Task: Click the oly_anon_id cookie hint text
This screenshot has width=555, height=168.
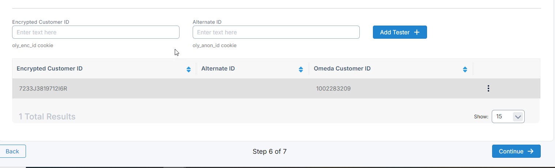Action: click(x=215, y=46)
